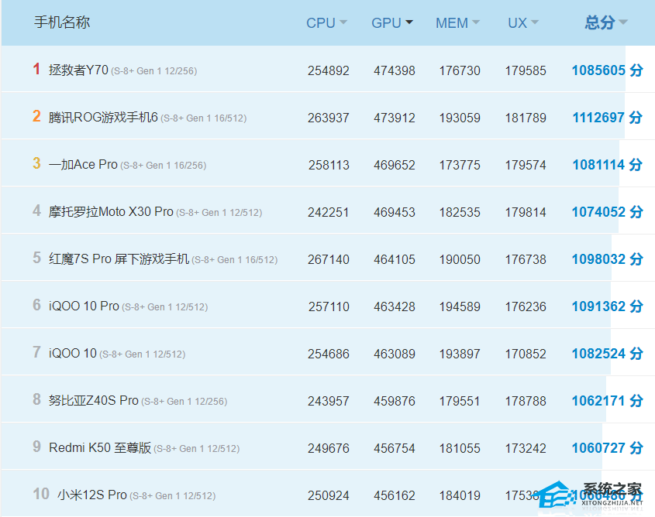Sort ranking by MEM score
The height and width of the screenshot is (517, 655).
coord(457,22)
